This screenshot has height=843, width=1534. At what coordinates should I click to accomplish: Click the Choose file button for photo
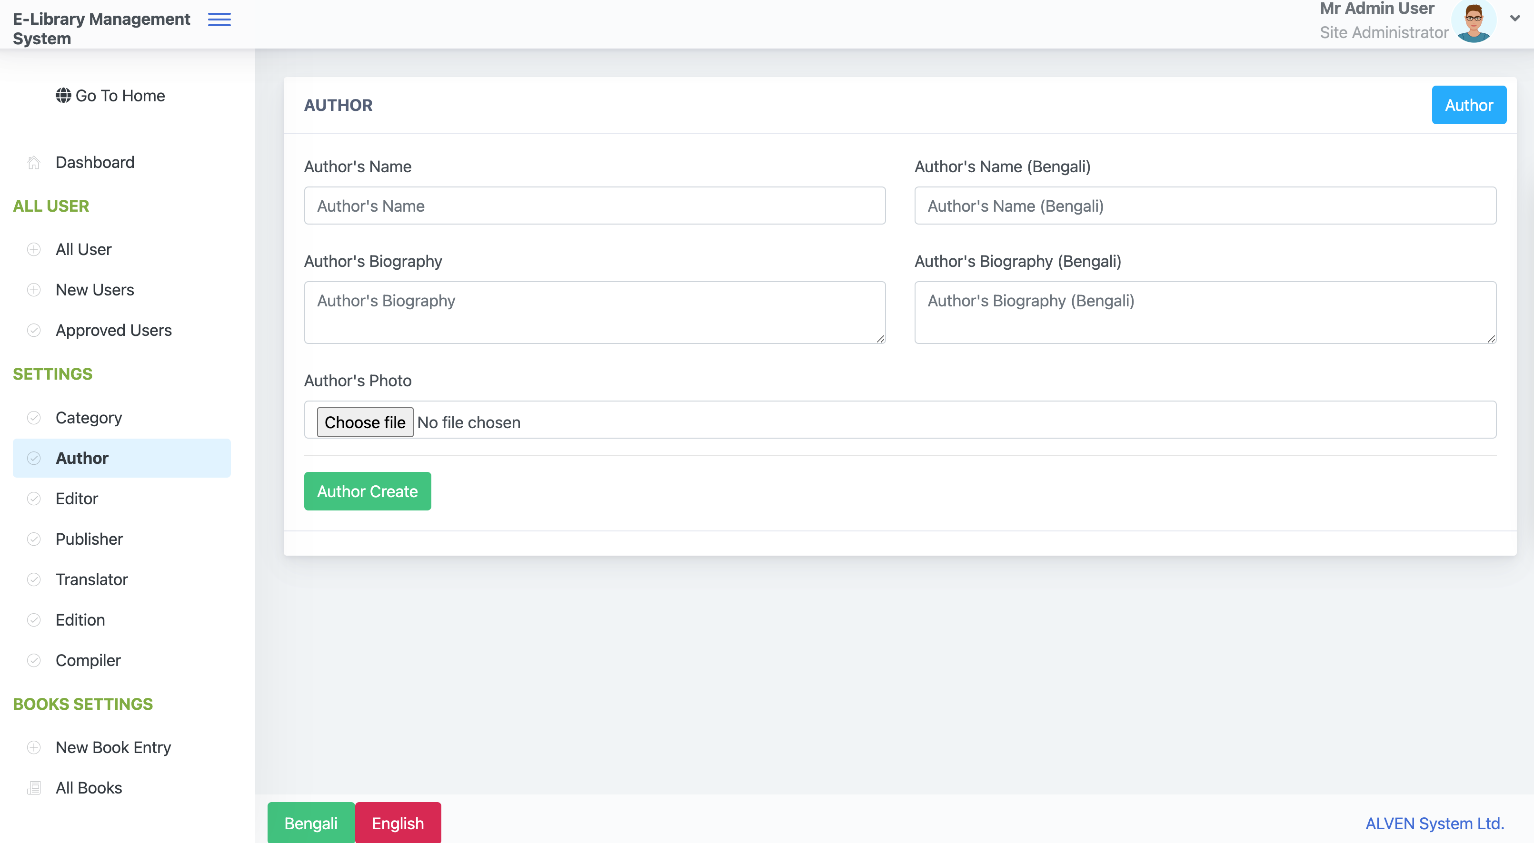point(365,422)
